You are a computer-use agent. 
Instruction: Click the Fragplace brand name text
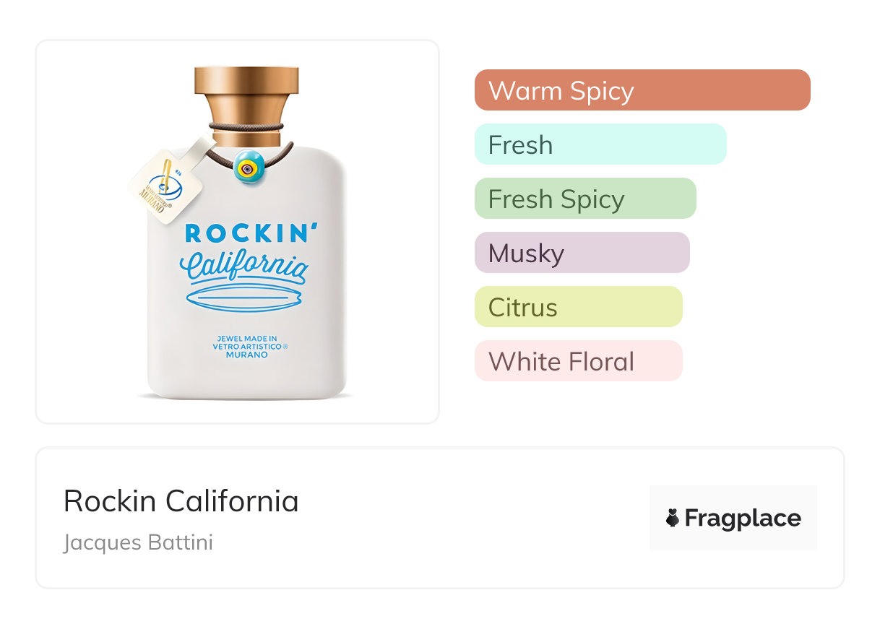click(743, 518)
